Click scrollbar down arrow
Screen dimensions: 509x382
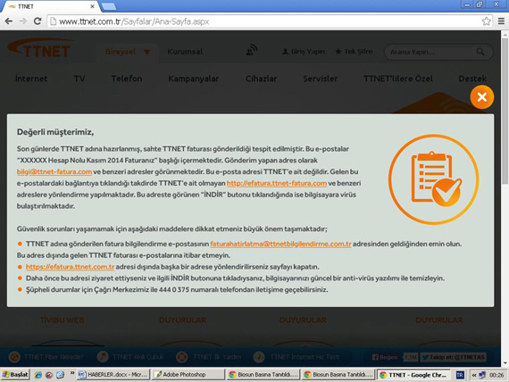[505, 363]
